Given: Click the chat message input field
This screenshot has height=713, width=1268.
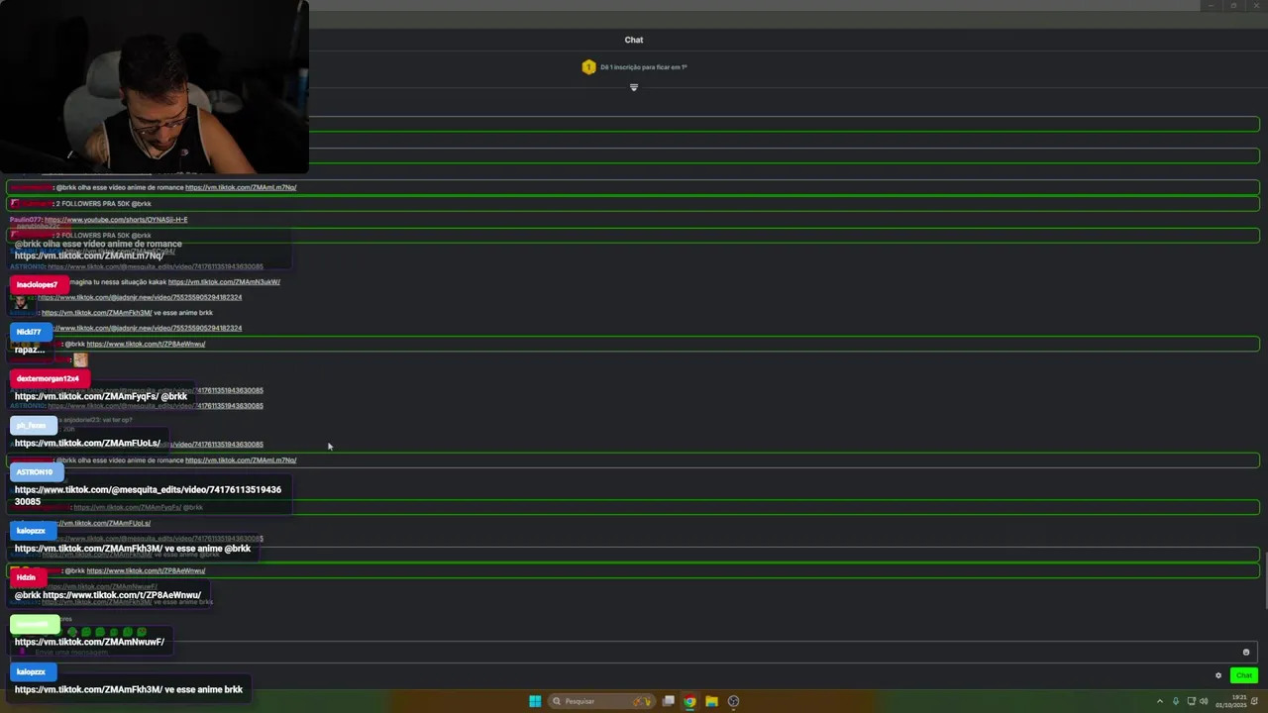Looking at the screenshot, I should (634, 652).
